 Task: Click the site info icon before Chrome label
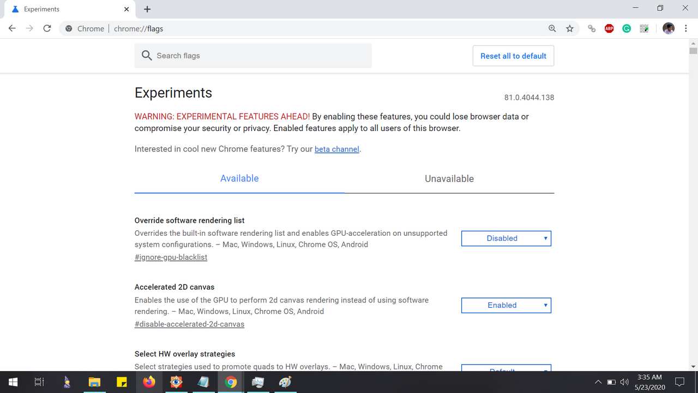(x=69, y=28)
